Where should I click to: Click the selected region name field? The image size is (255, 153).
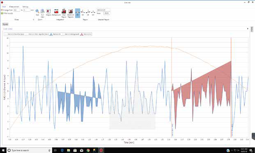tap(103, 10)
